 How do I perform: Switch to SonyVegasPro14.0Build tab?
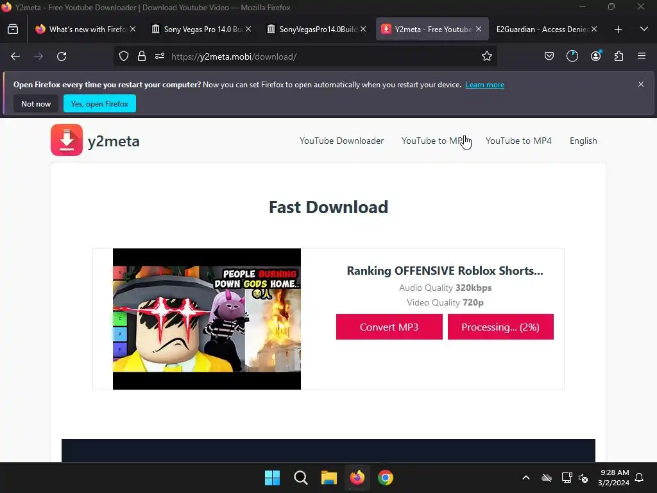tap(317, 30)
